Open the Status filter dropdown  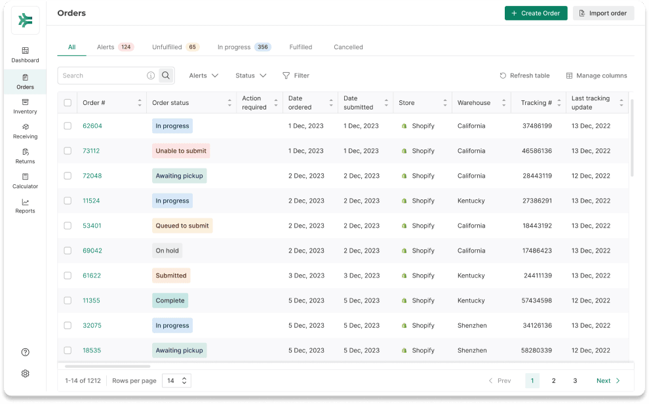point(250,75)
